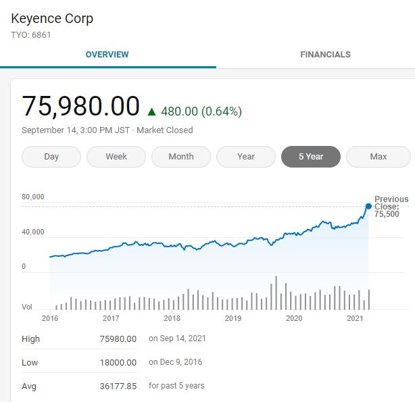Click the High value 75980.00

tap(118, 339)
